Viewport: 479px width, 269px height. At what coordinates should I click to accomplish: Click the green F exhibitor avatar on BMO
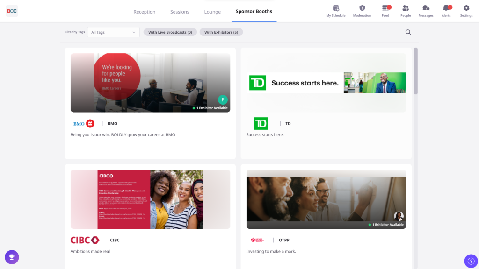click(x=223, y=100)
